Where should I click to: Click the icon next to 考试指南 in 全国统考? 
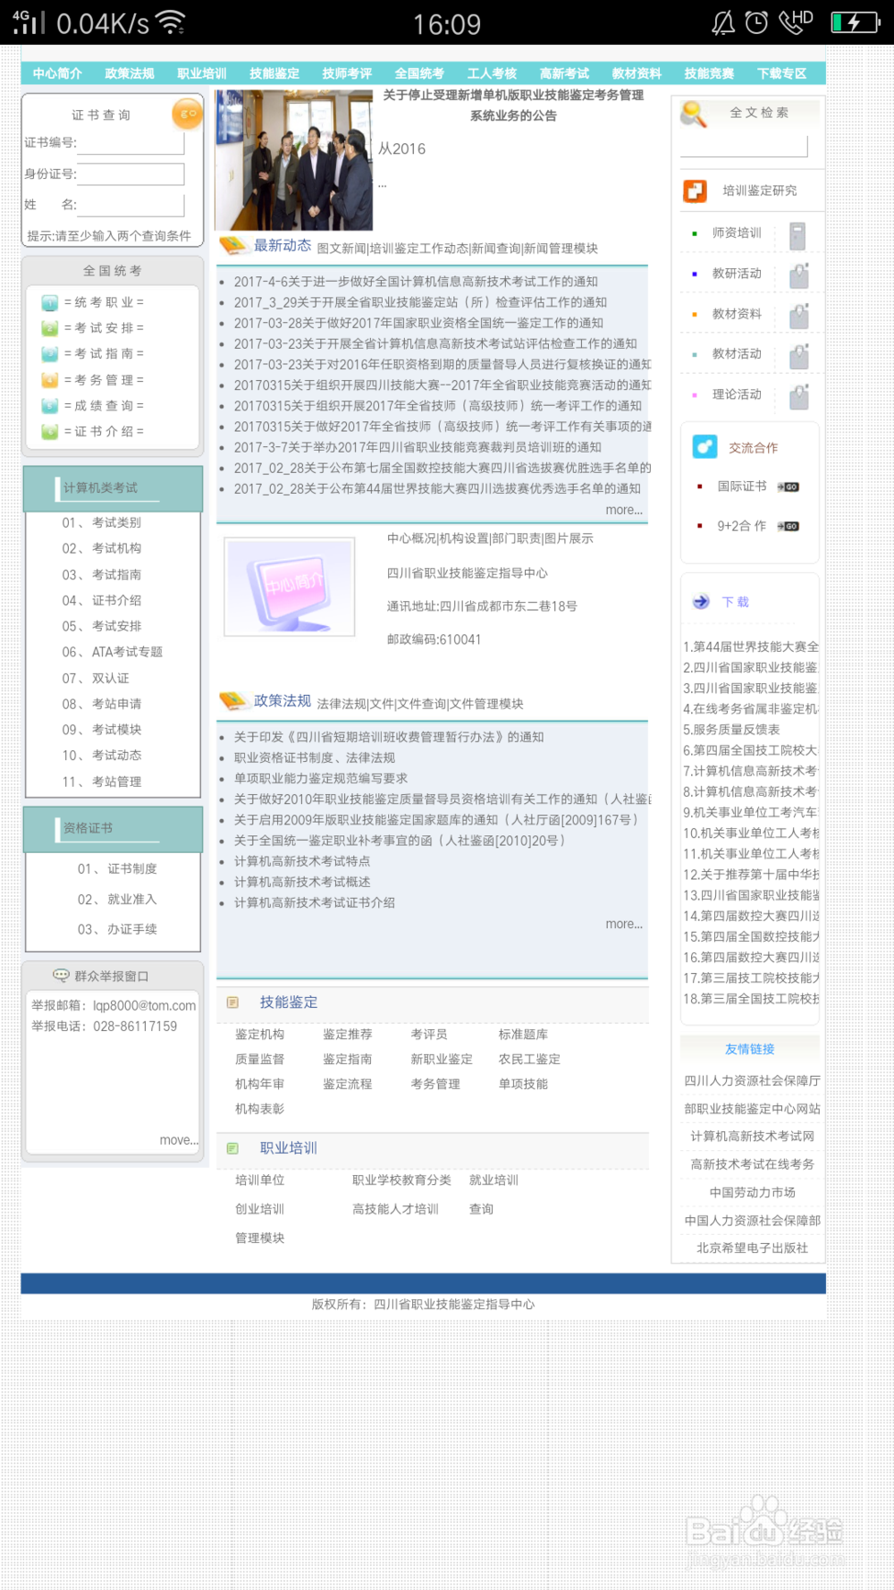[x=50, y=354]
